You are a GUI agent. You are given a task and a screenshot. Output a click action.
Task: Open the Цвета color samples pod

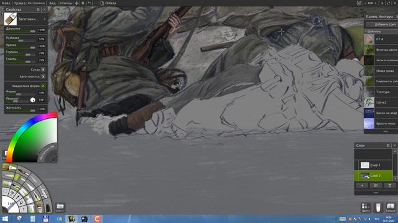[x=366, y=208]
